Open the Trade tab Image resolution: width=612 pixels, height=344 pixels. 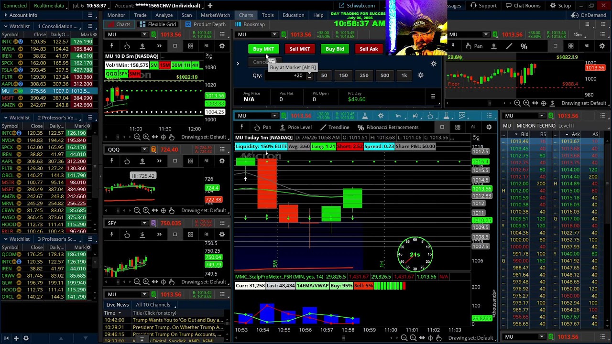(140, 15)
